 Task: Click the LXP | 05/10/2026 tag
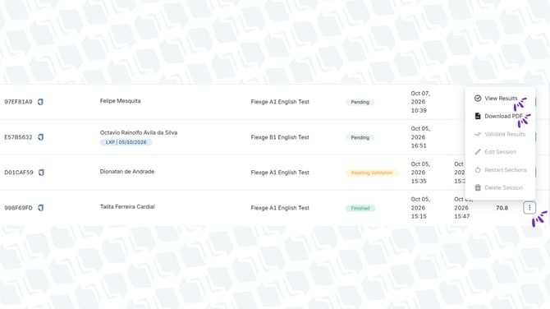(x=126, y=142)
